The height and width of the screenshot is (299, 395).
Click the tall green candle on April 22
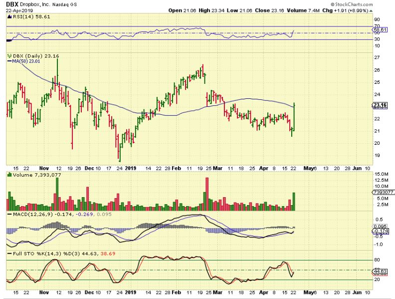click(296, 117)
